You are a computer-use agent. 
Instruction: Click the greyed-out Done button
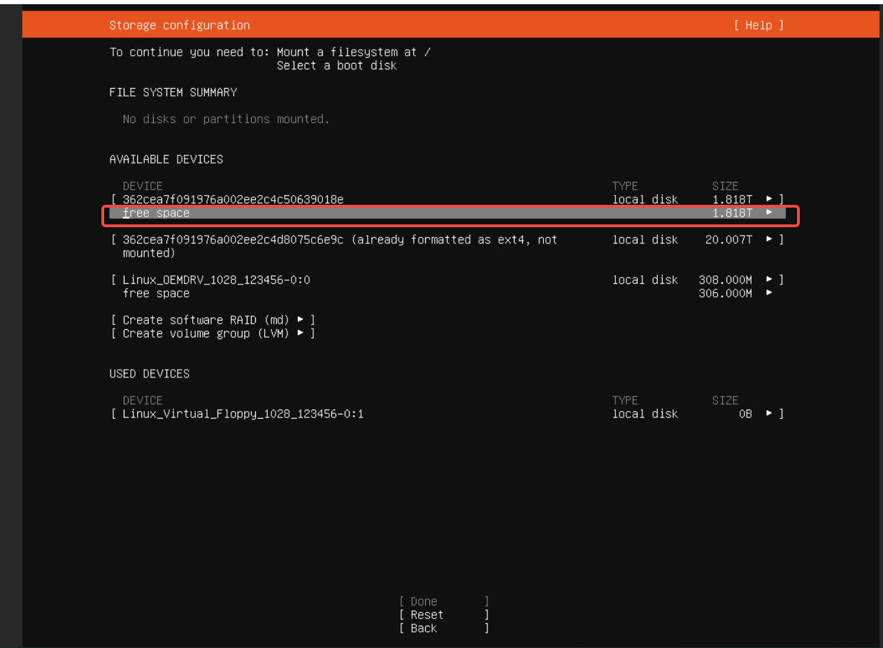tap(424, 601)
